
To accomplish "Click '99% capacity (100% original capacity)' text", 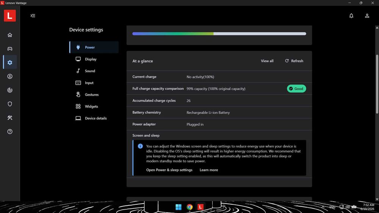I will point(216,89).
